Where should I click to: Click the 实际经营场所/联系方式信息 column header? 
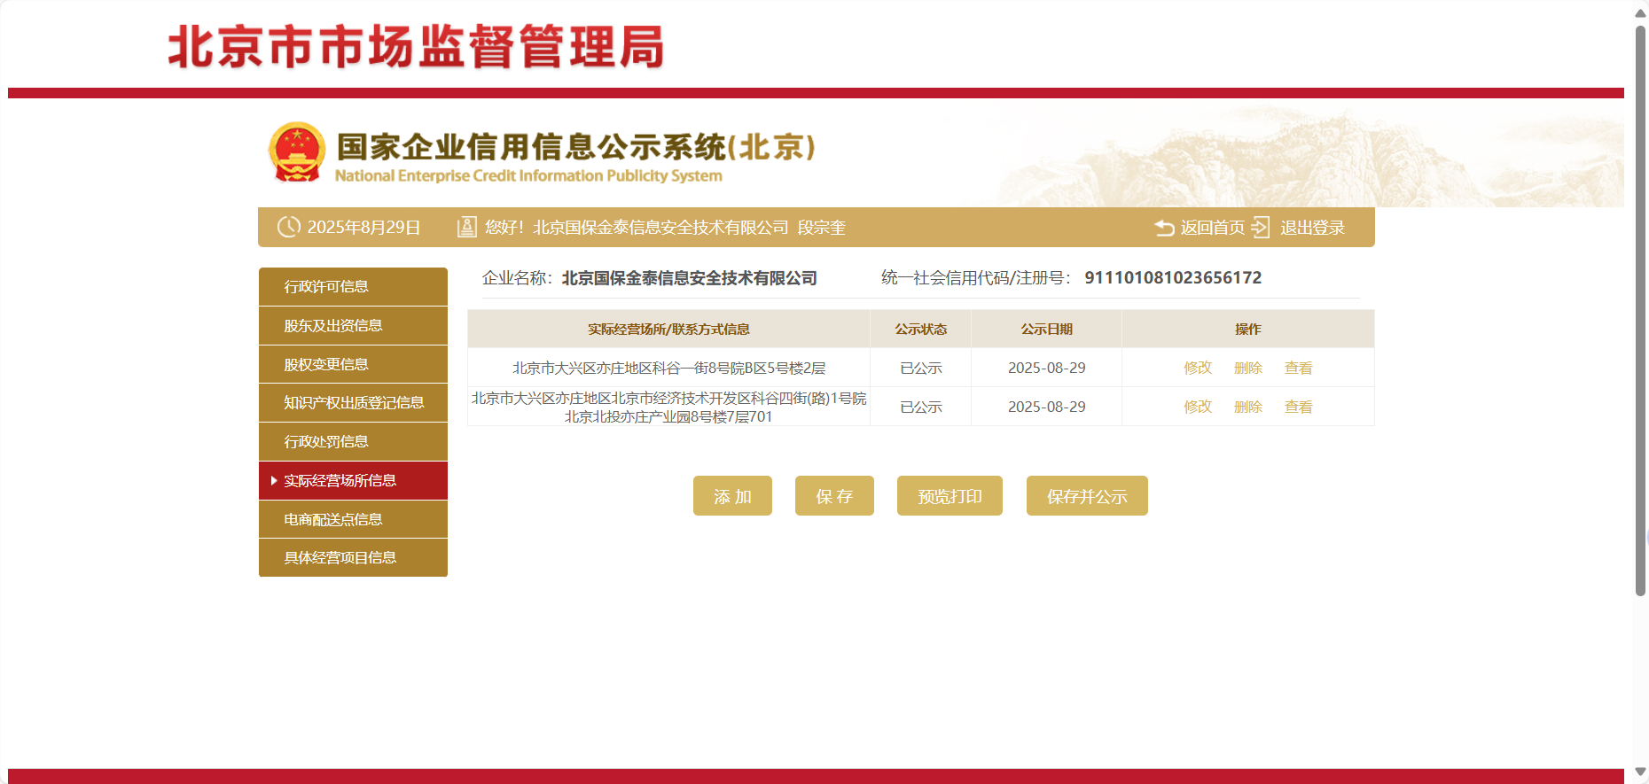tap(668, 330)
